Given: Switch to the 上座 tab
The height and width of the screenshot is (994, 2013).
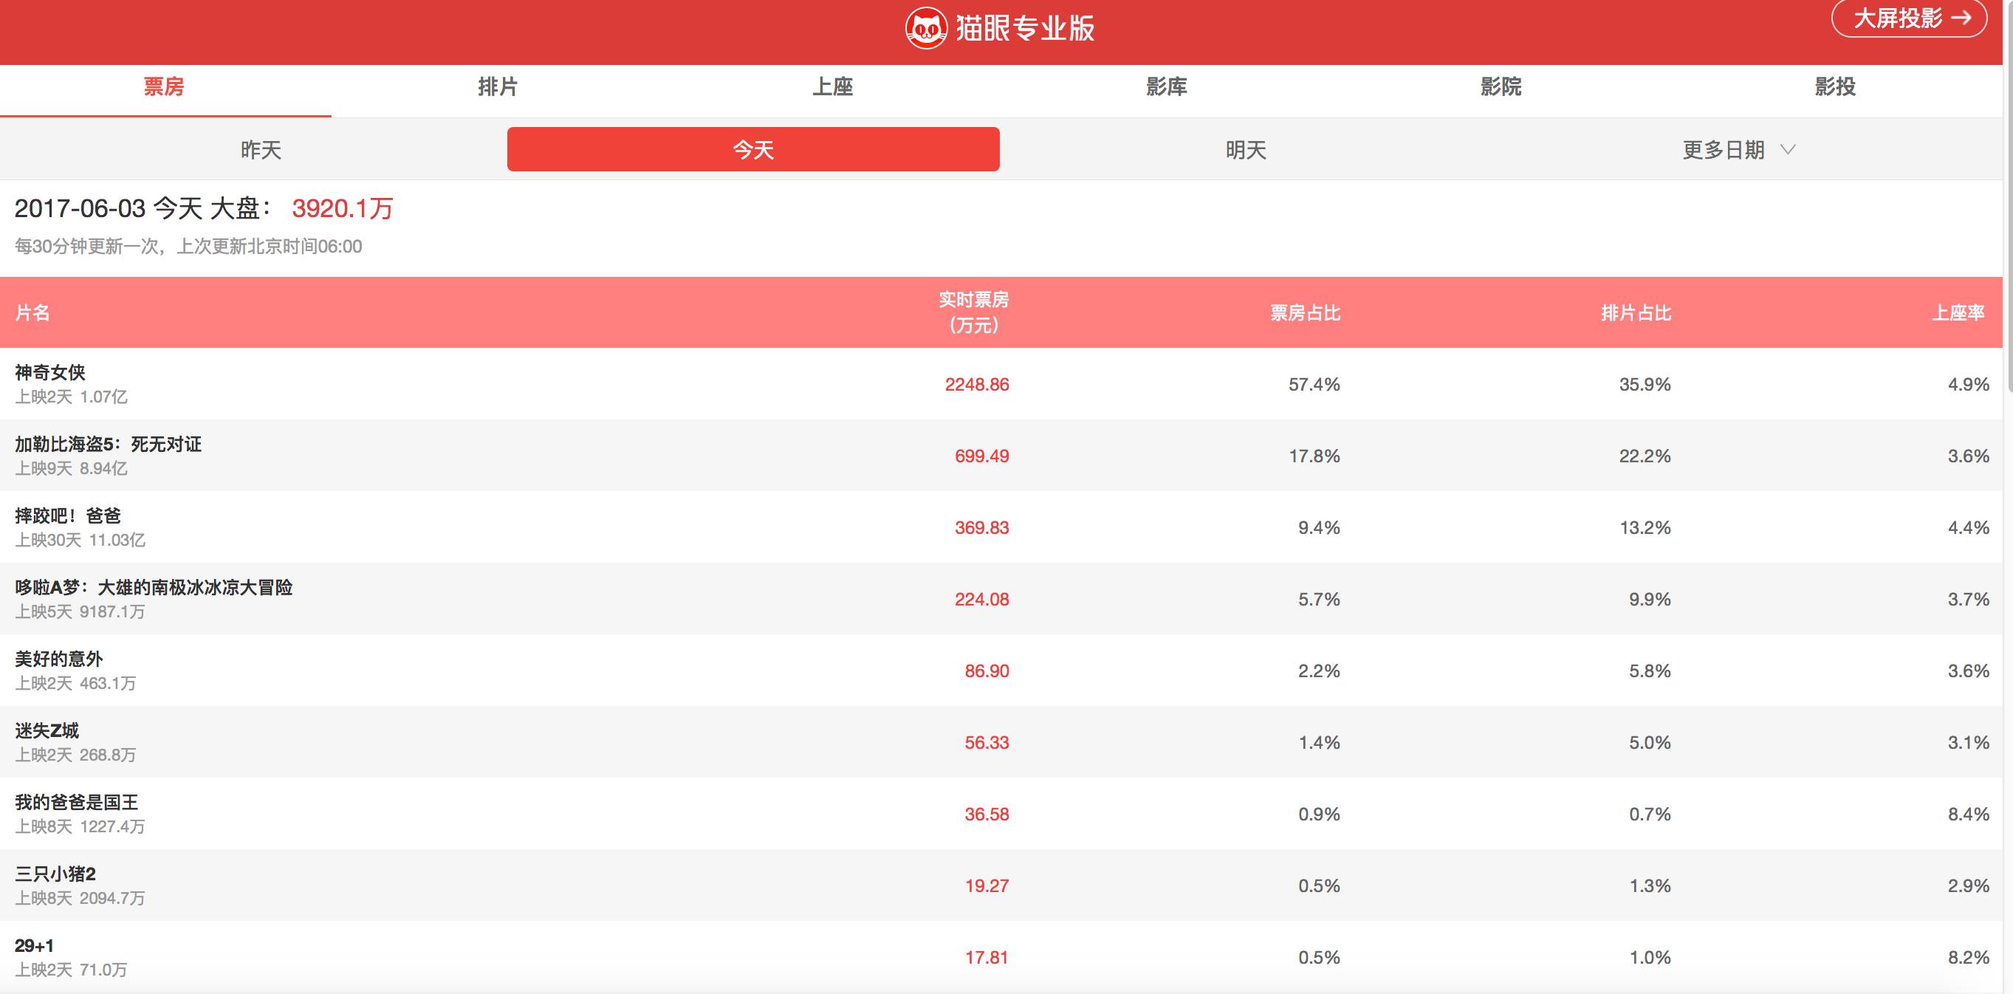Looking at the screenshot, I should pyautogui.click(x=832, y=86).
